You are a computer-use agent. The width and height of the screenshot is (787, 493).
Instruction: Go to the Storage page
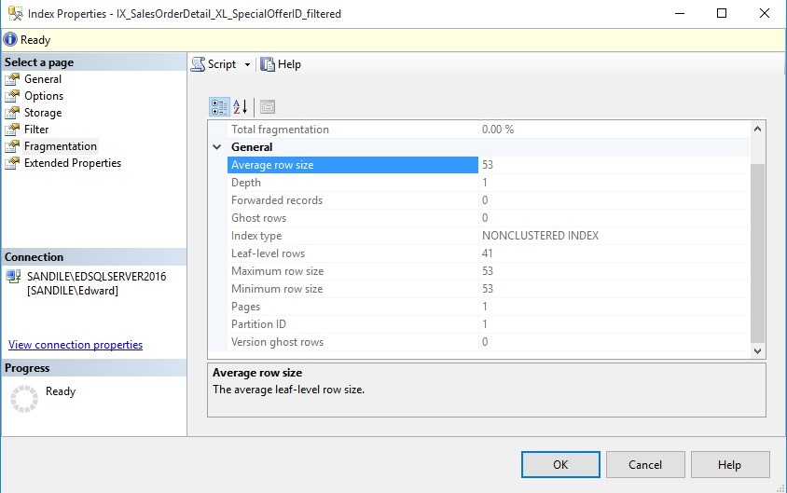[x=43, y=113]
